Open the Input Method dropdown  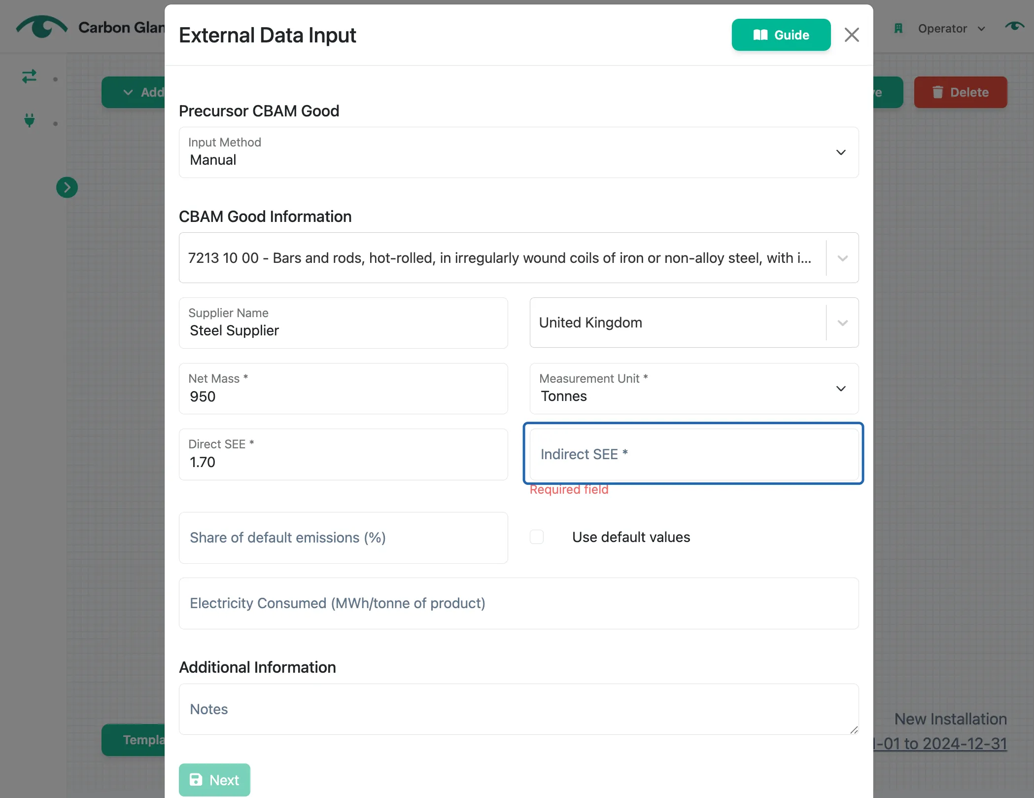click(518, 152)
